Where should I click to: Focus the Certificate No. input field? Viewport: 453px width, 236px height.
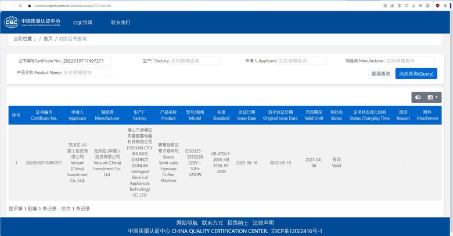[87, 60]
